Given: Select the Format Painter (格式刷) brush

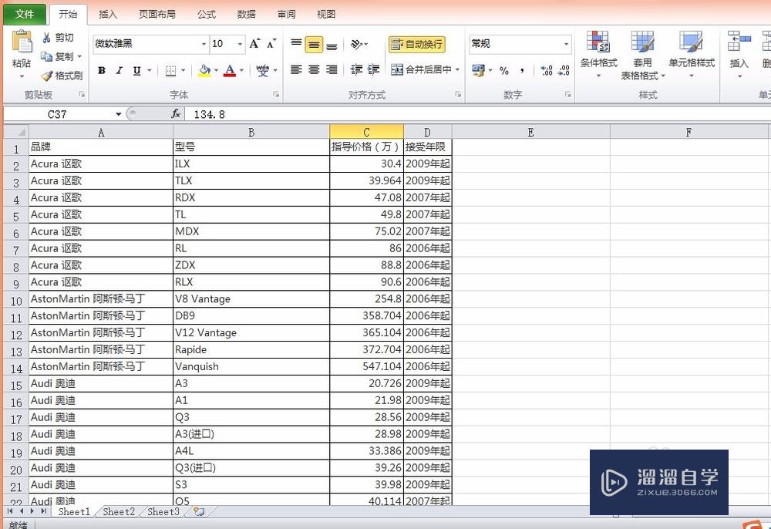Looking at the screenshot, I should coord(47,76).
